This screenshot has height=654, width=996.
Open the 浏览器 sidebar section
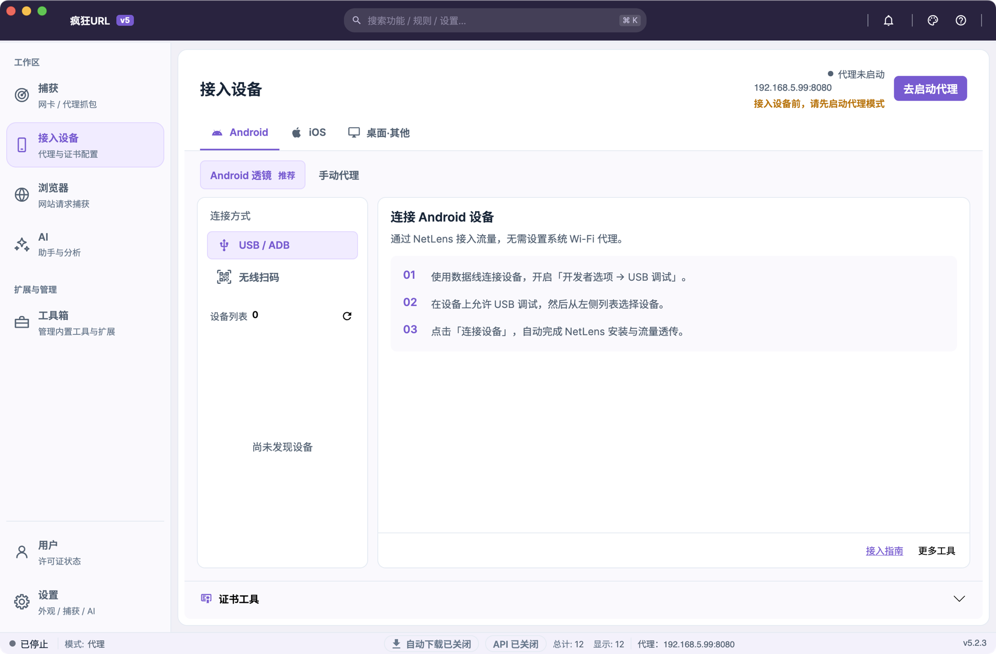(85, 195)
